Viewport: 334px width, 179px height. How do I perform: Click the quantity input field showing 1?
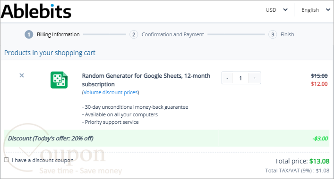tap(241, 78)
